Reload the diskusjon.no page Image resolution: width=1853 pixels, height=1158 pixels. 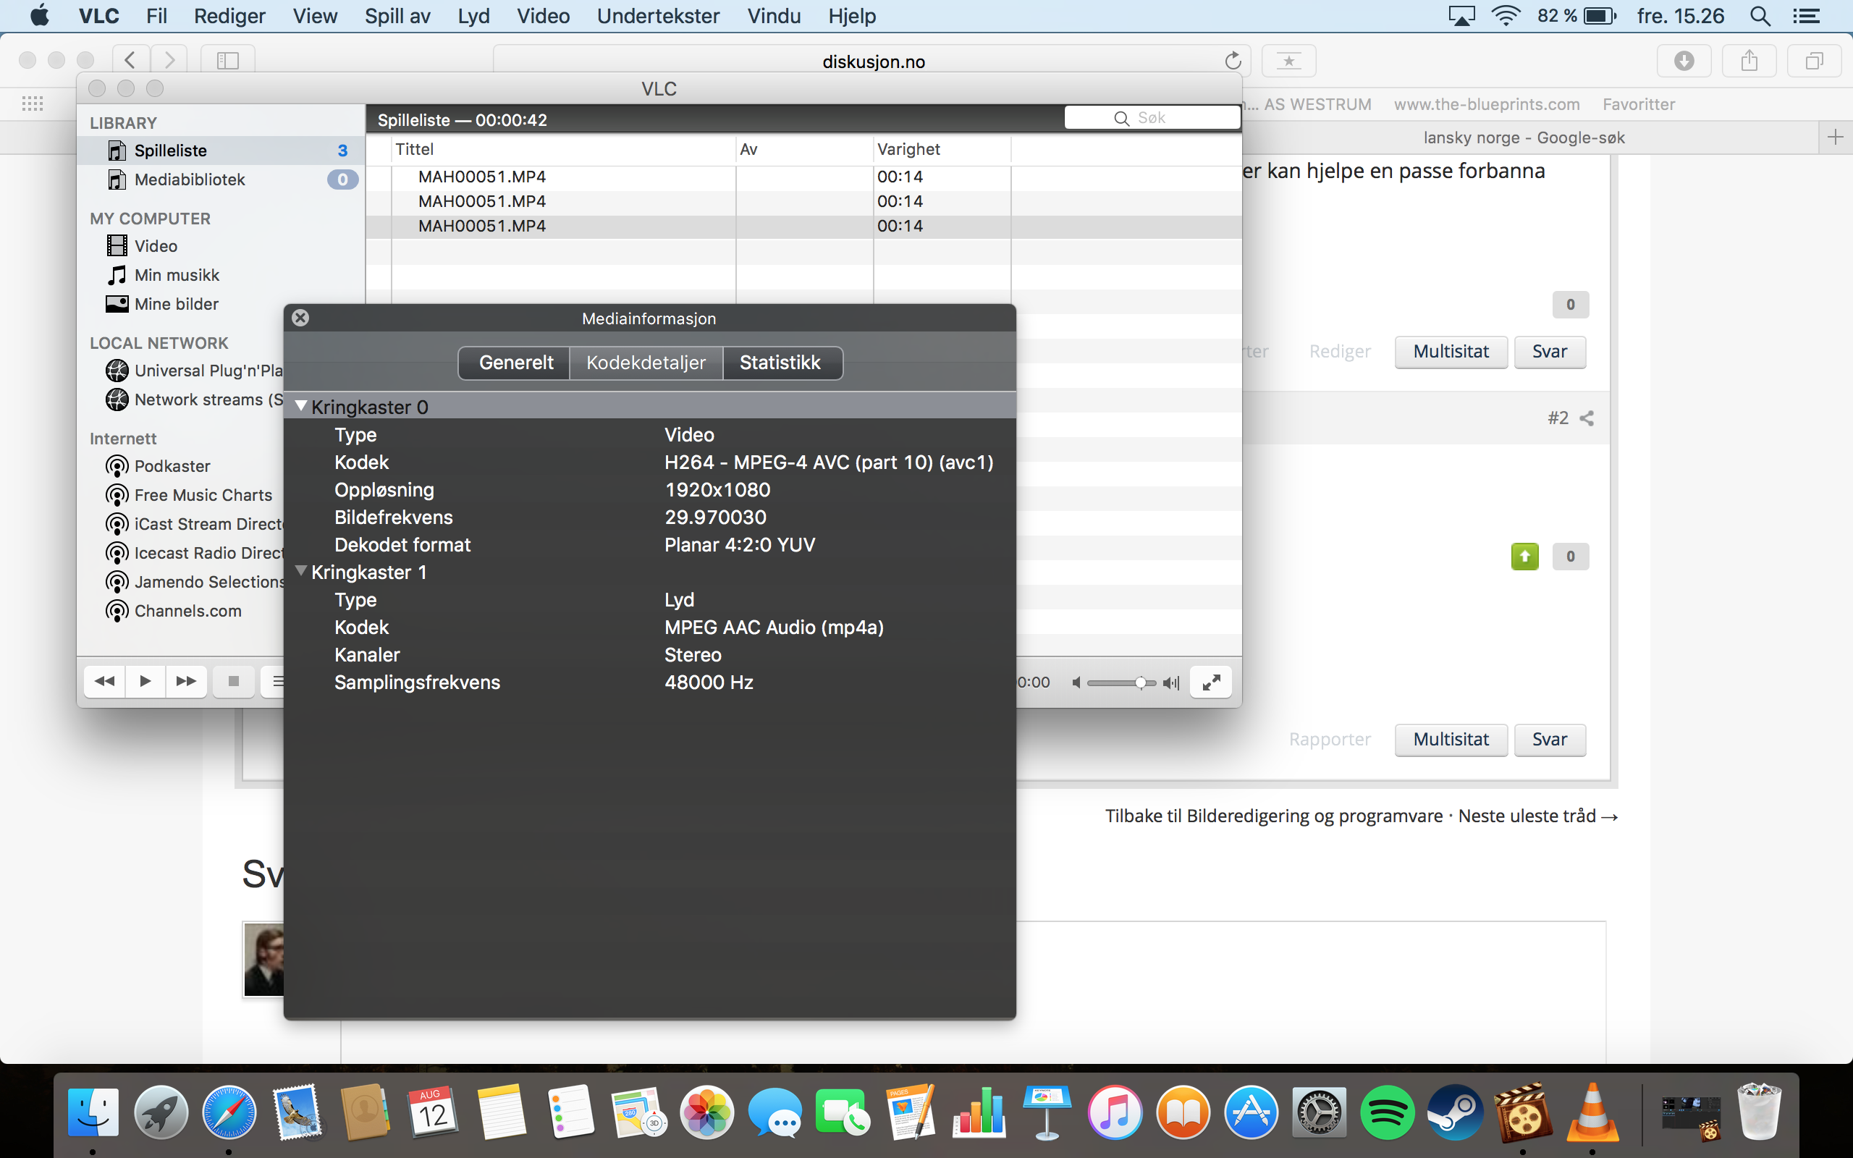coord(1232,61)
